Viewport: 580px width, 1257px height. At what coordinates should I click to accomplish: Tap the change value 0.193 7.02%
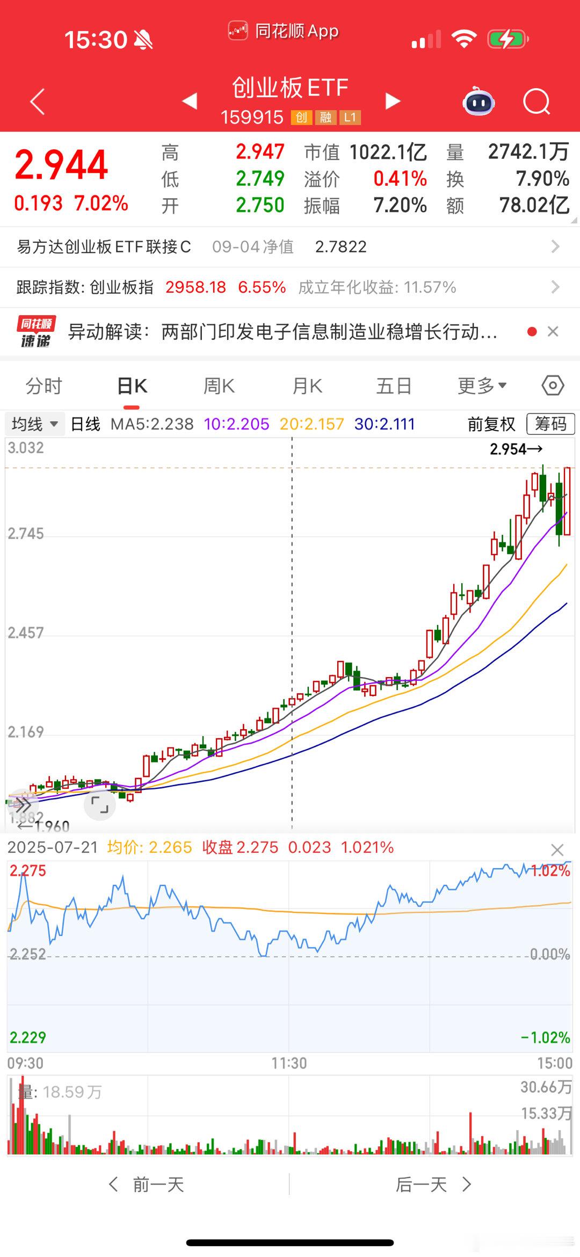point(71,204)
